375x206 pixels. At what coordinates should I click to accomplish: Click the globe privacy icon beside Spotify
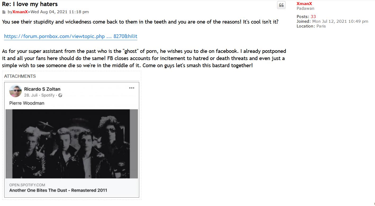point(60,95)
